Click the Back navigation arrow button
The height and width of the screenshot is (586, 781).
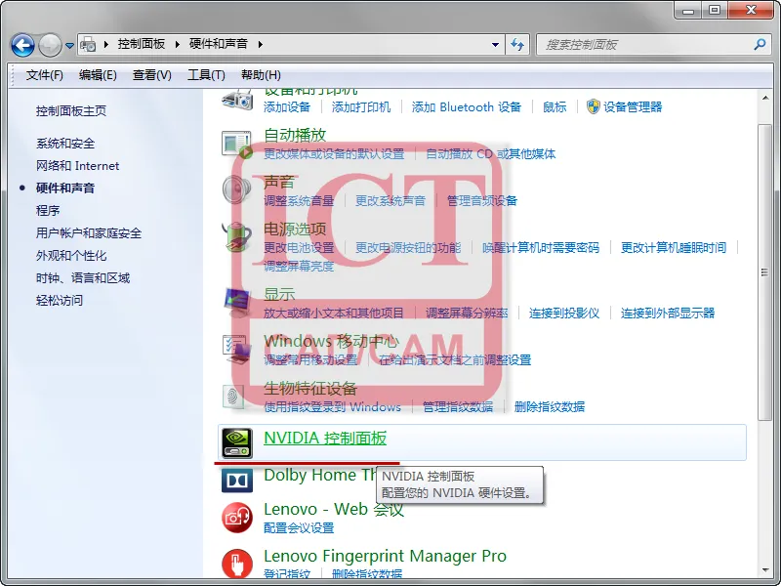[x=22, y=45]
